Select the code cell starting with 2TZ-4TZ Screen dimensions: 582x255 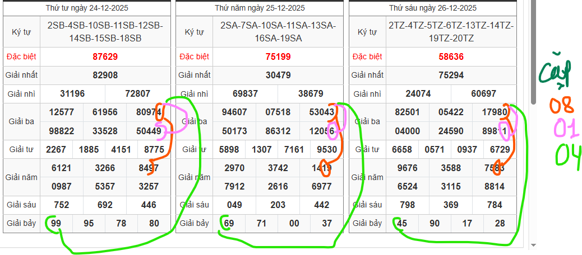coord(451,32)
